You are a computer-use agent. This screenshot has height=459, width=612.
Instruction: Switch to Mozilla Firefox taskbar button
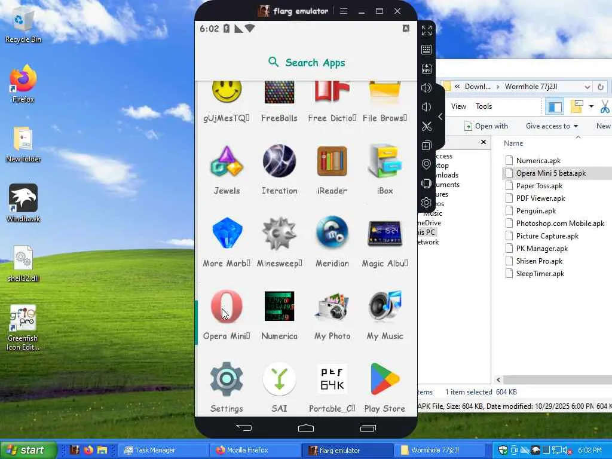(x=256, y=450)
